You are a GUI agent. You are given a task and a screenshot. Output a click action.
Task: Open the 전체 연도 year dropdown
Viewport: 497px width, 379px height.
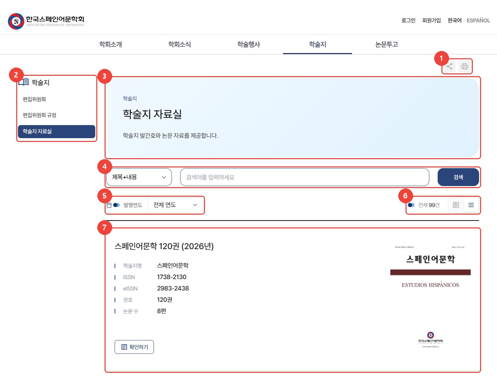coord(175,205)
